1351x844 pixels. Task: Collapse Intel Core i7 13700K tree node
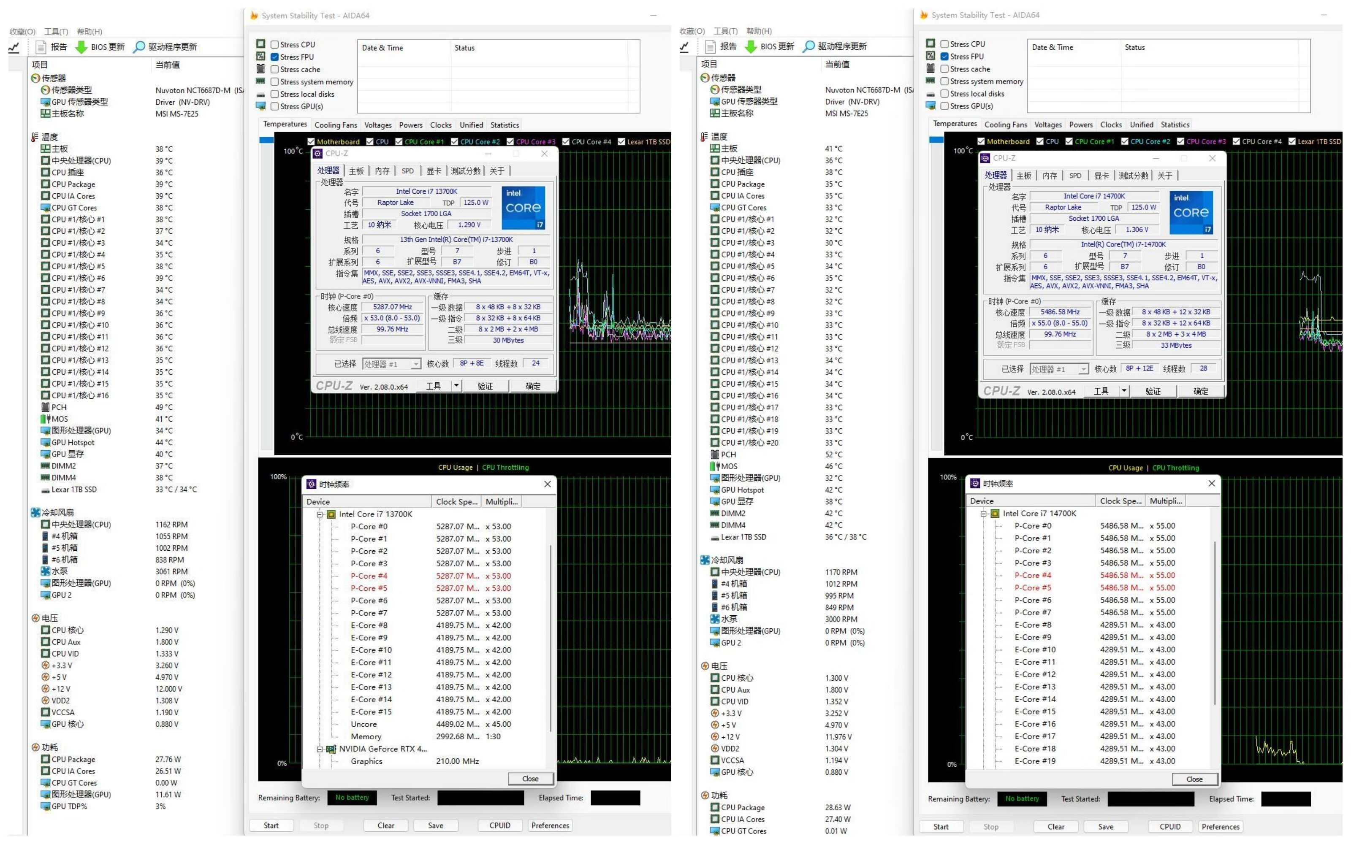[x=320, y=514]
